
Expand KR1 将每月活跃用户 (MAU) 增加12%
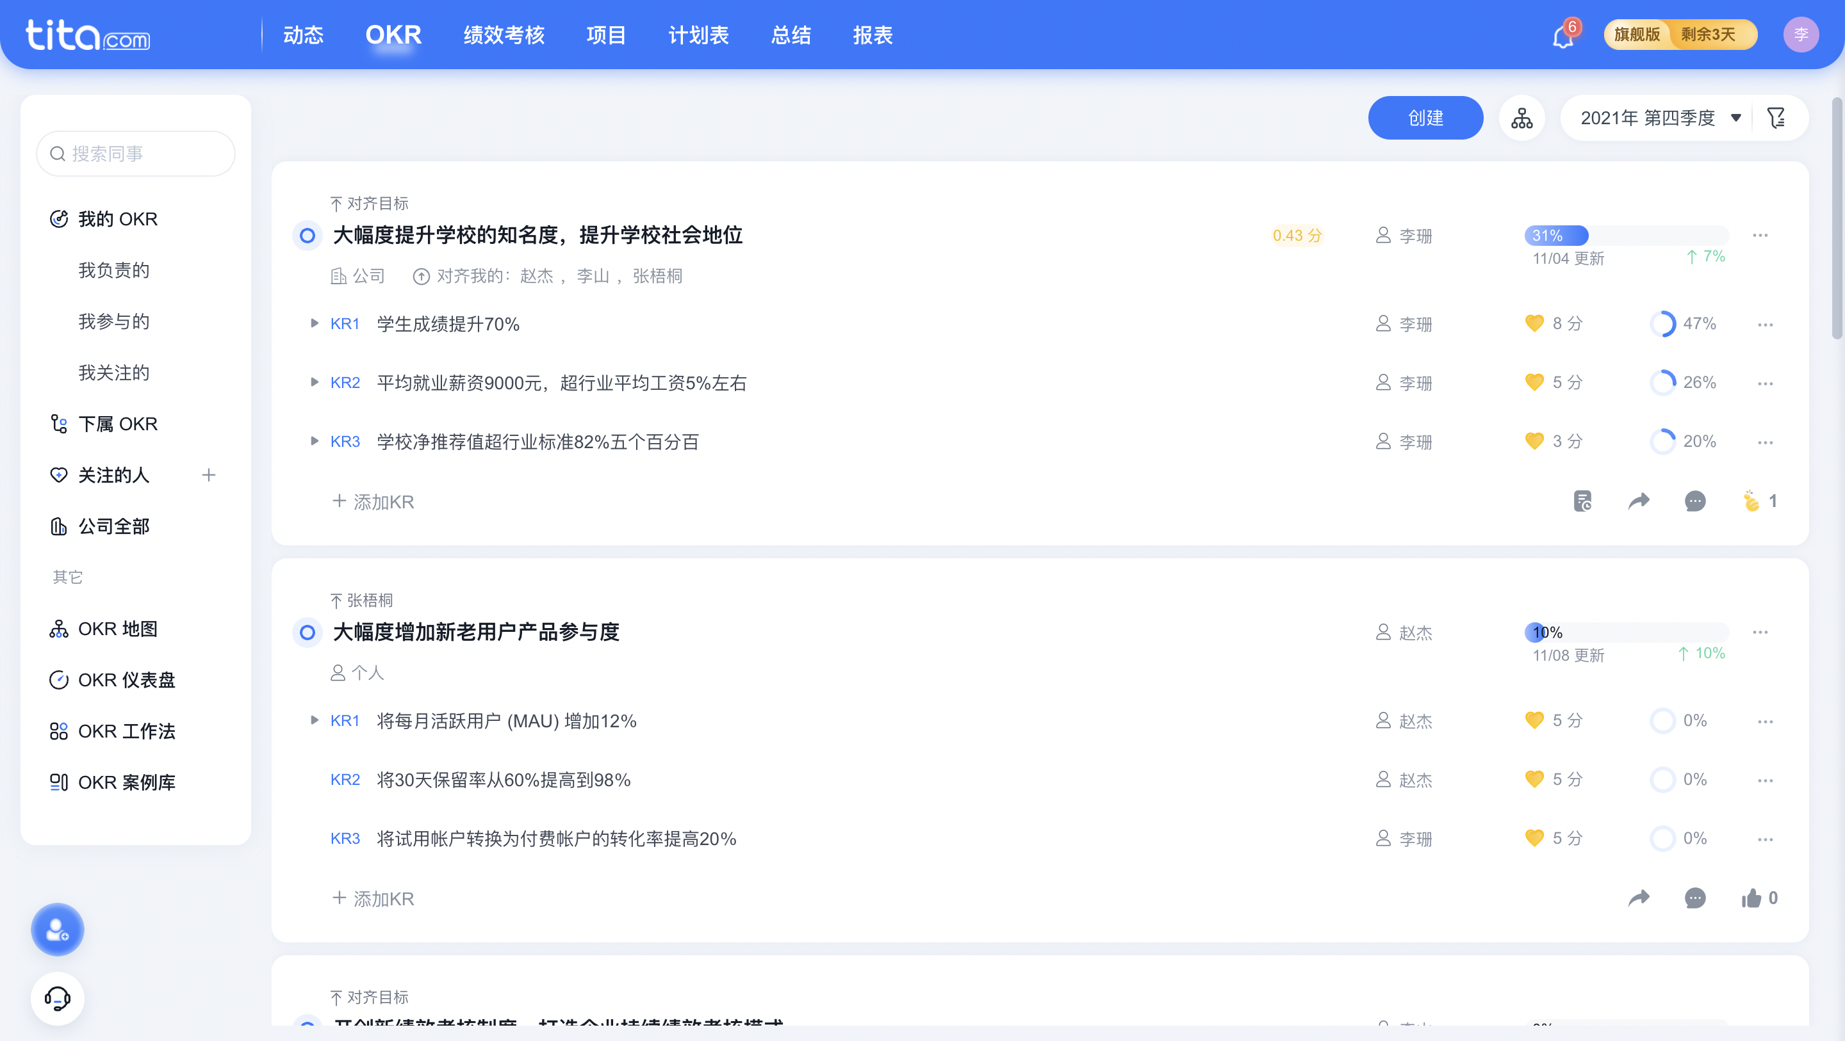(x=314, y=720)
